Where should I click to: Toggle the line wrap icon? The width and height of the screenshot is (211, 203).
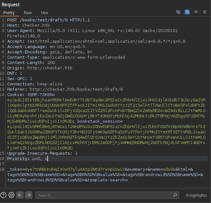pos(187,12)
